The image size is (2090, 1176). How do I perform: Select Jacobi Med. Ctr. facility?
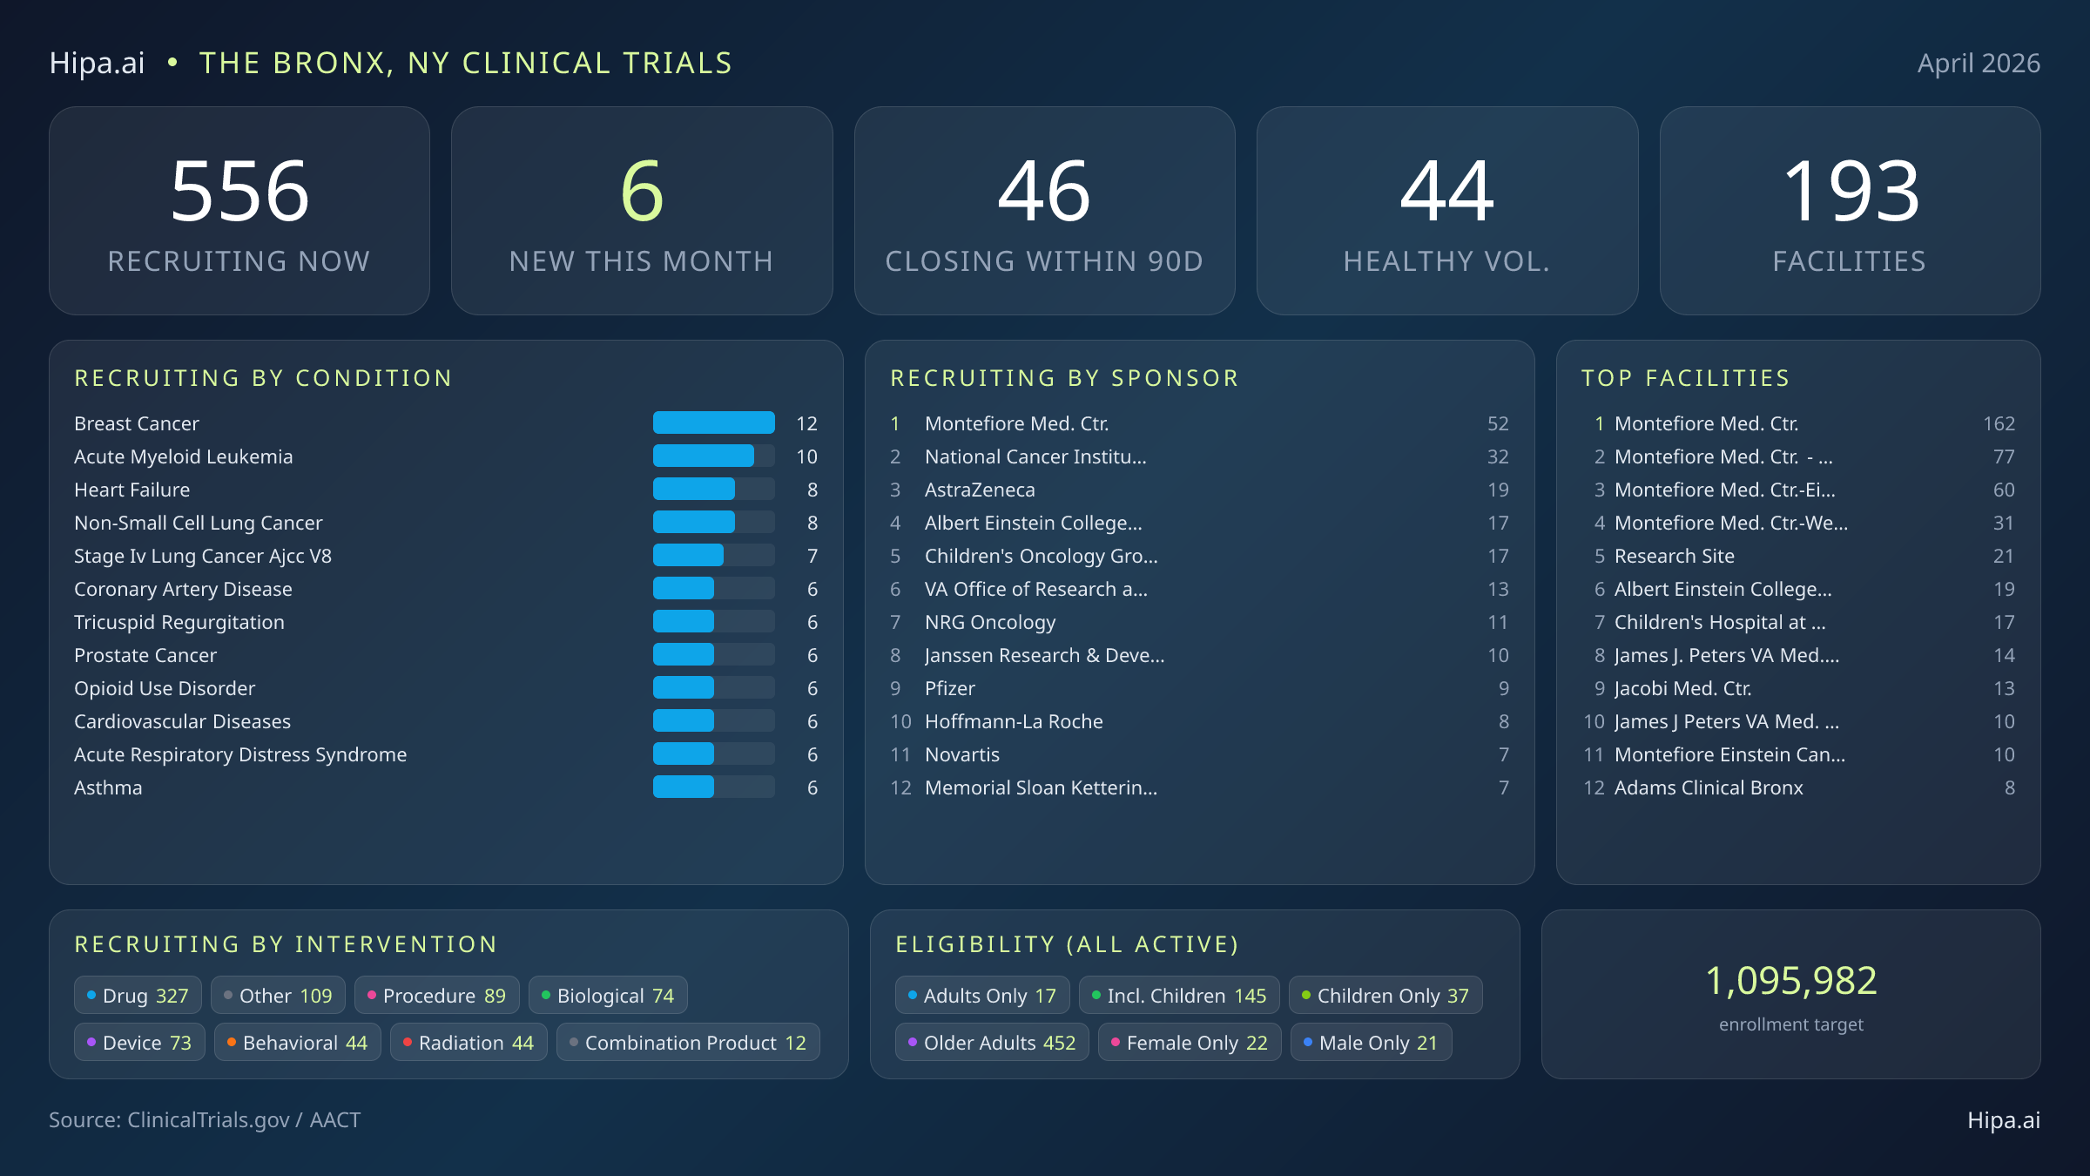1798,688
